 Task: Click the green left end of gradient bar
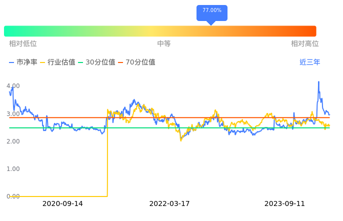(8, 31)
